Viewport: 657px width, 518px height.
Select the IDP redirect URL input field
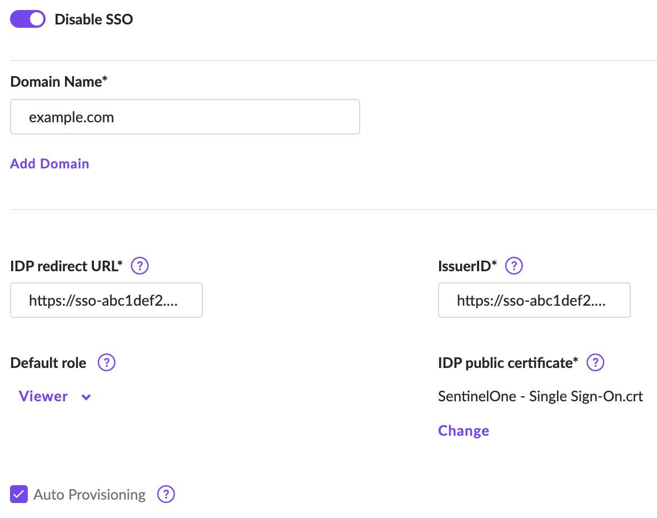106,300
